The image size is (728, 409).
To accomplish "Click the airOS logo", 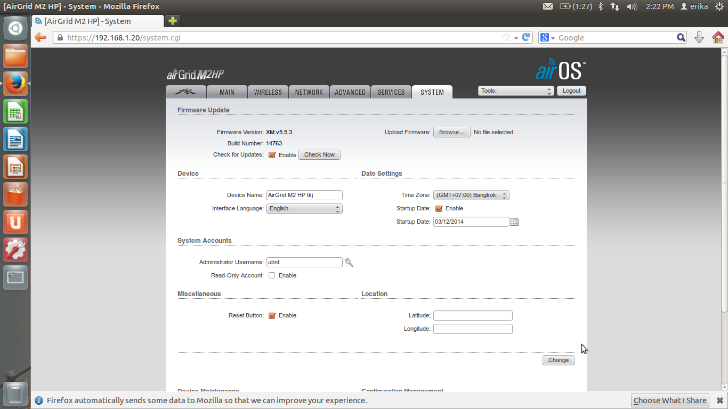I will pos(560,69).
